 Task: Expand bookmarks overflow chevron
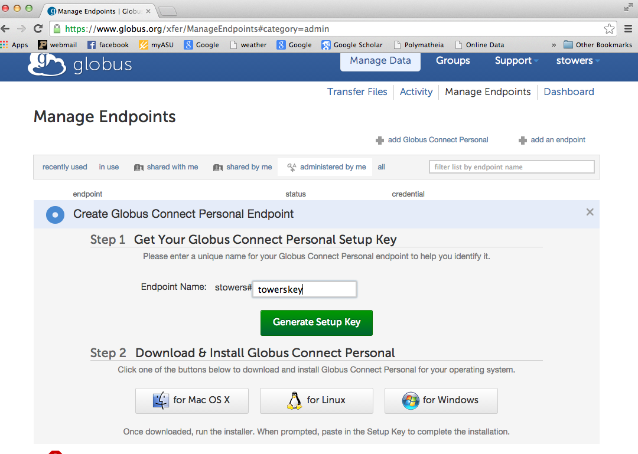pyautogui.click(x=554, y=45)
